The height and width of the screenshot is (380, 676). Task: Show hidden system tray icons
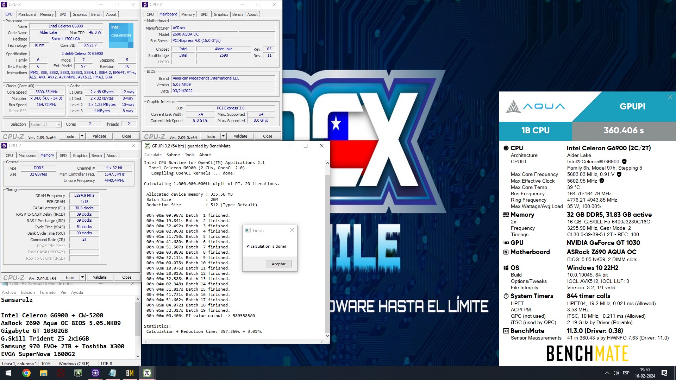click(x=607, y=373)
